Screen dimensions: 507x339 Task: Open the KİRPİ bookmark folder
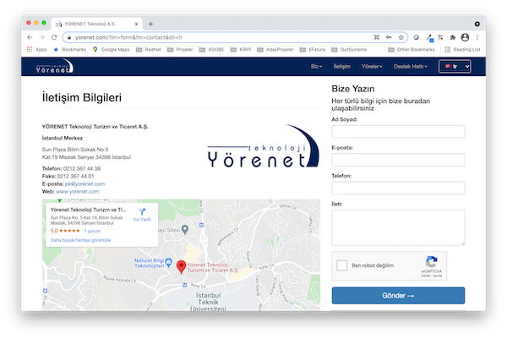point(241,50)
